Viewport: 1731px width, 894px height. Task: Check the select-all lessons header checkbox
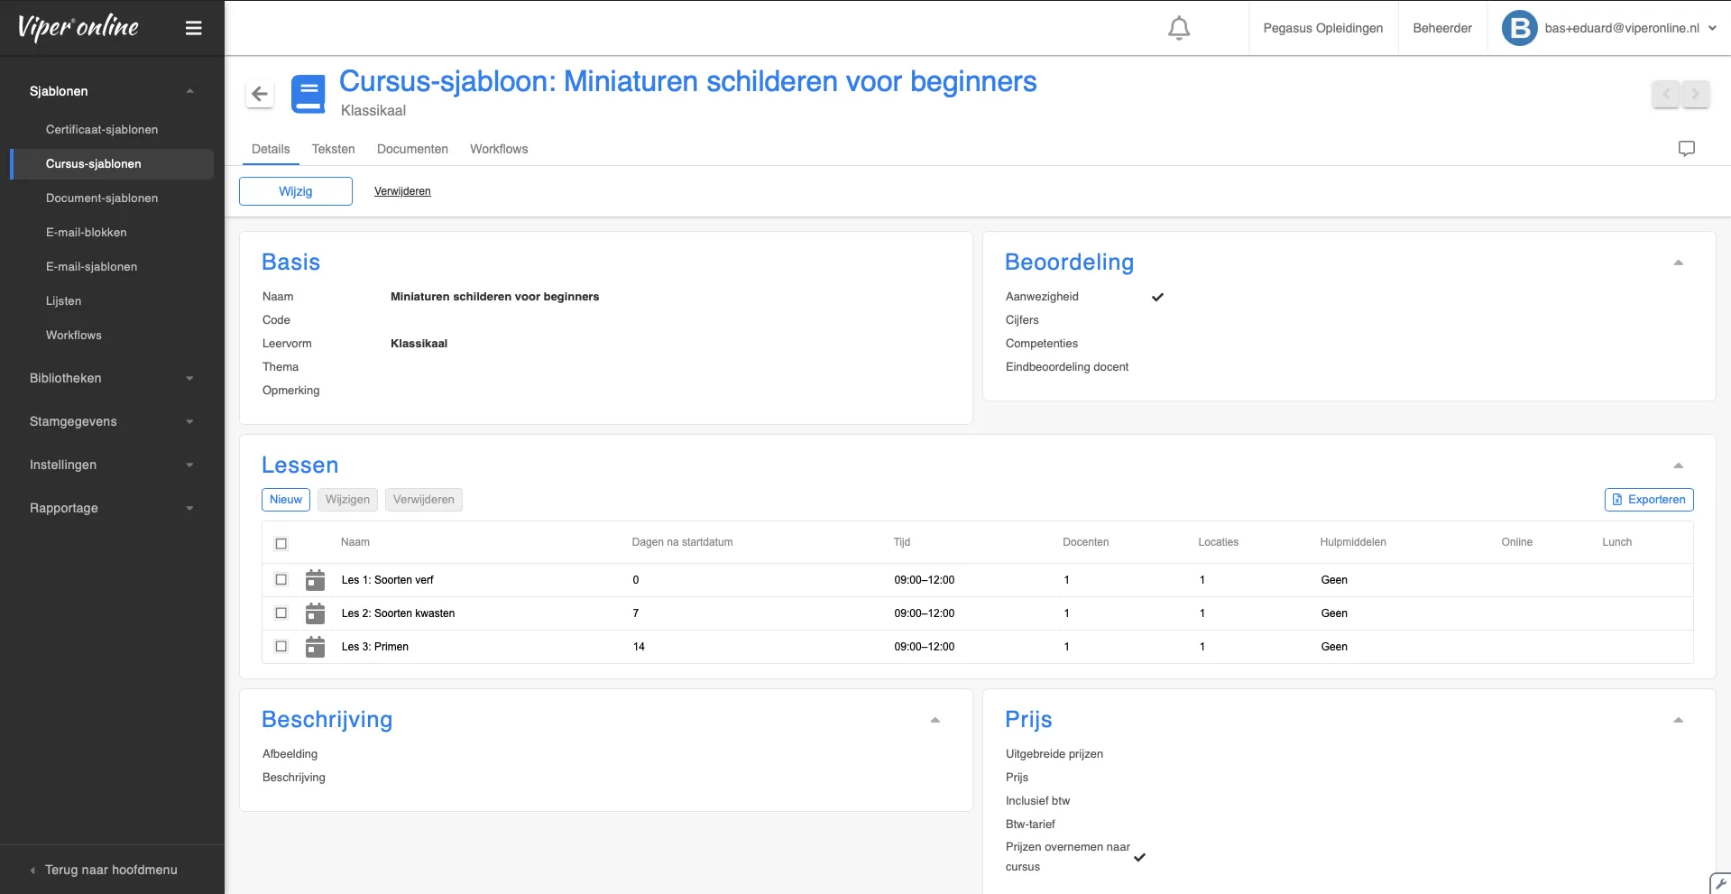pyautogui.click(x=281, y=543)
